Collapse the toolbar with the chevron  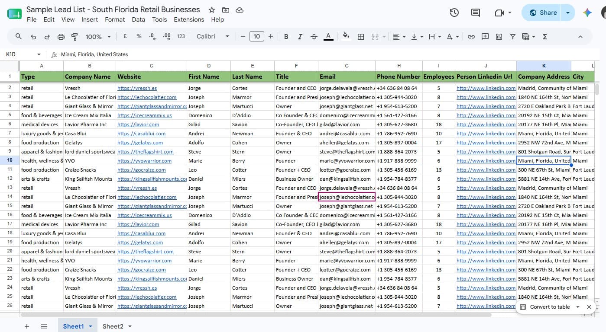(x=580, y=37)
